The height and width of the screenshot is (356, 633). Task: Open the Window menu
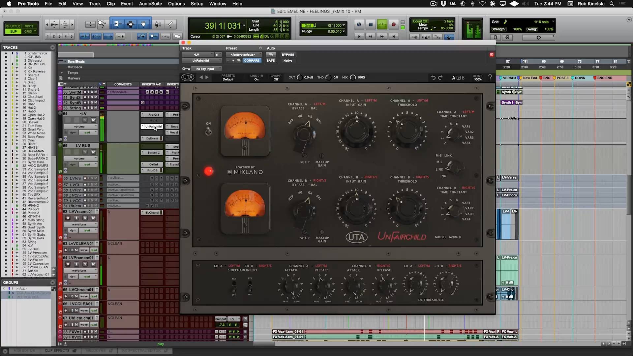pos(218,4)
